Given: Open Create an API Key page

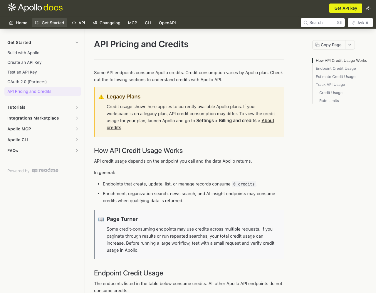Looking at the screenshot, I should 24,62.
